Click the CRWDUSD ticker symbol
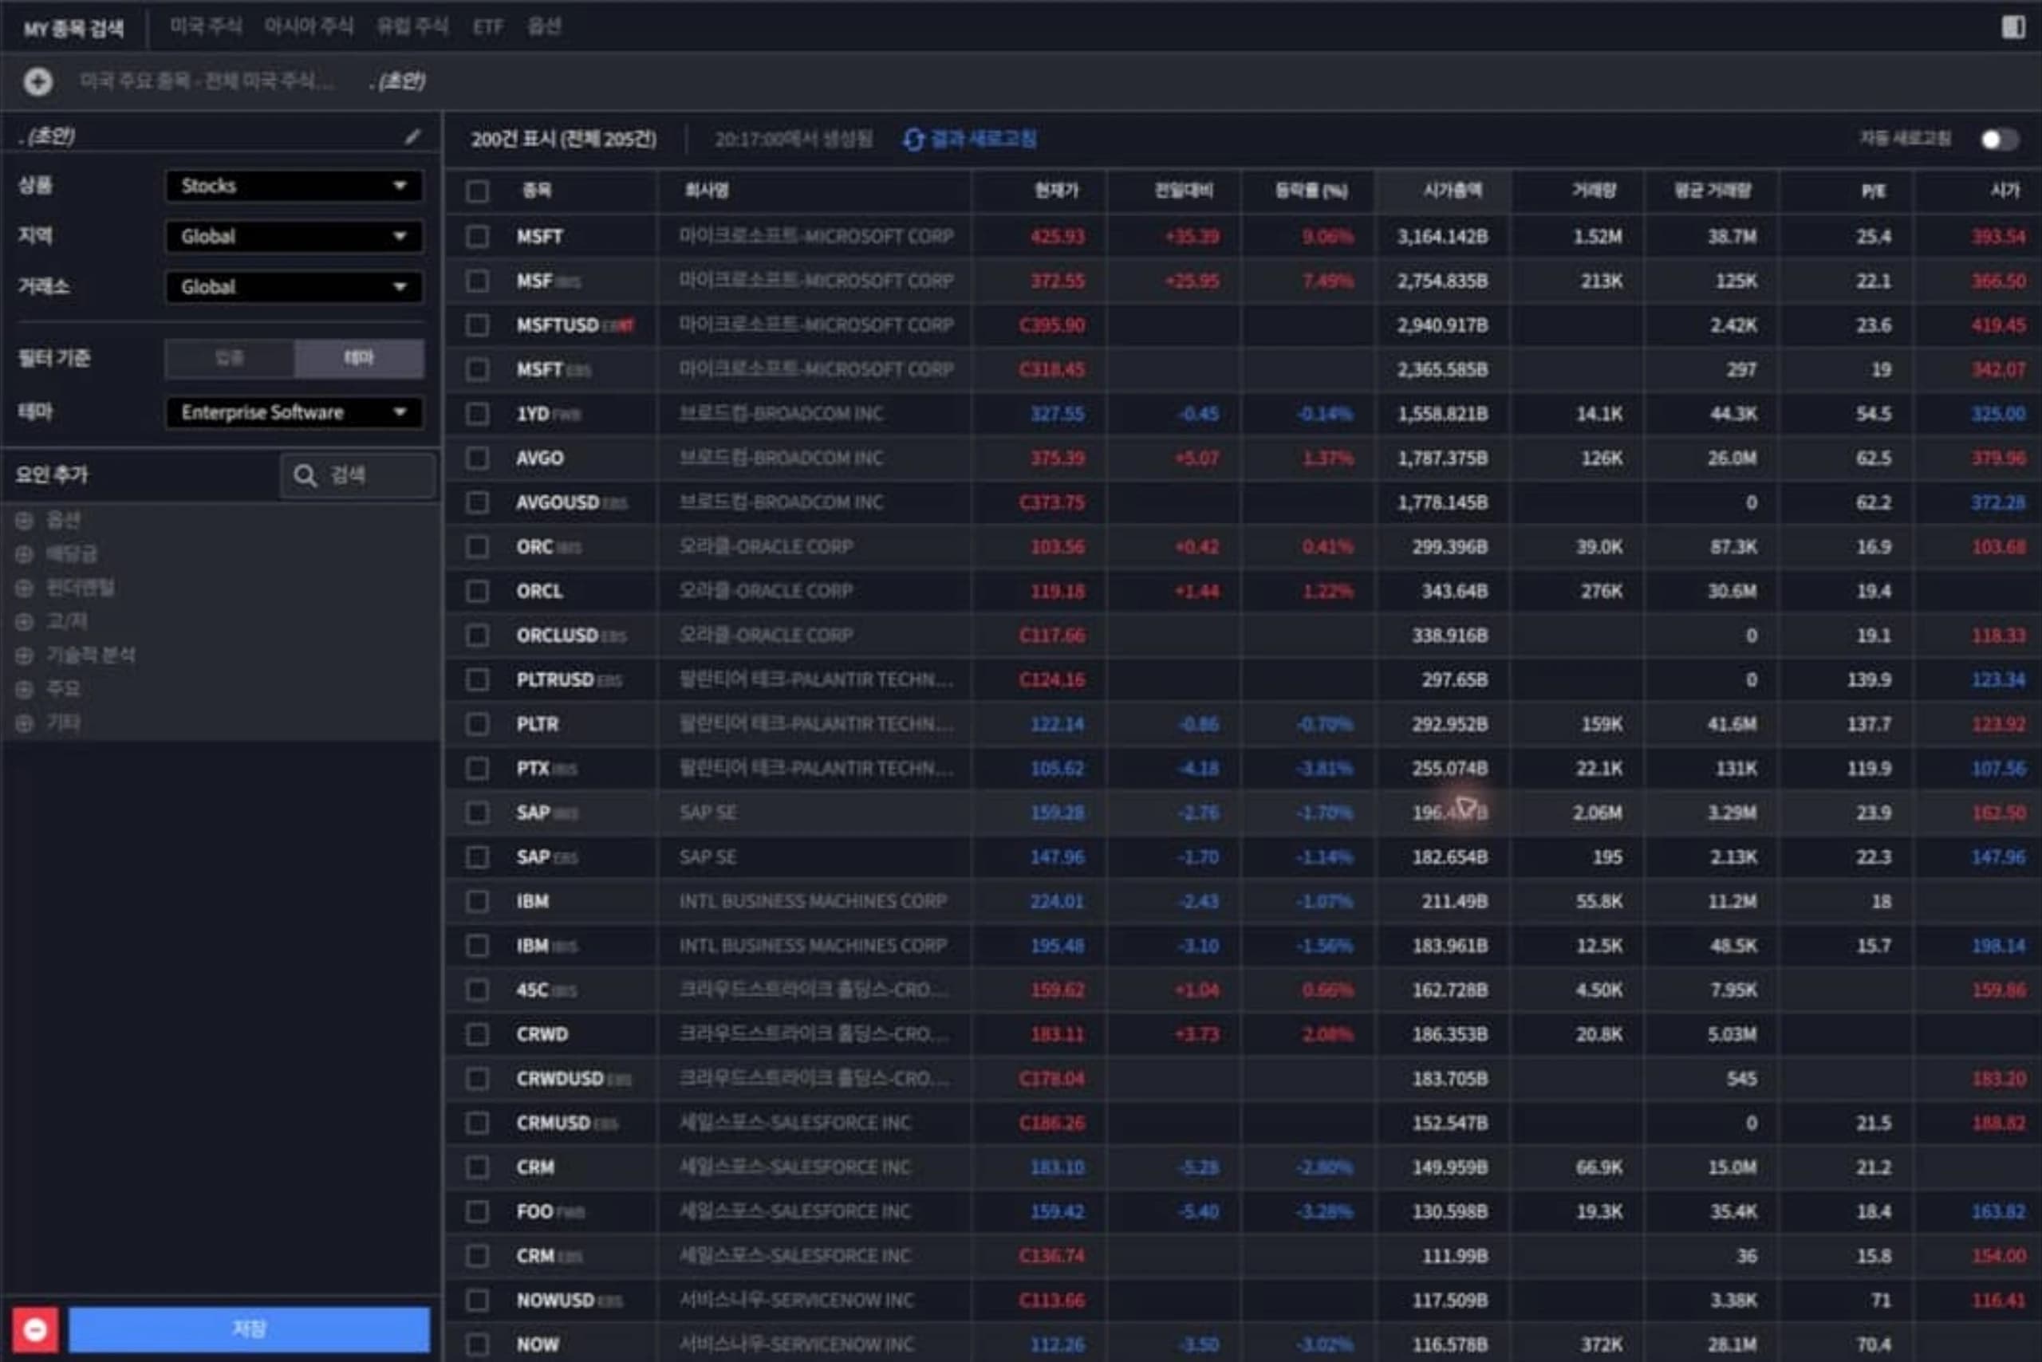The height and width of the screenshot is (1362, 2042). 560,1078
